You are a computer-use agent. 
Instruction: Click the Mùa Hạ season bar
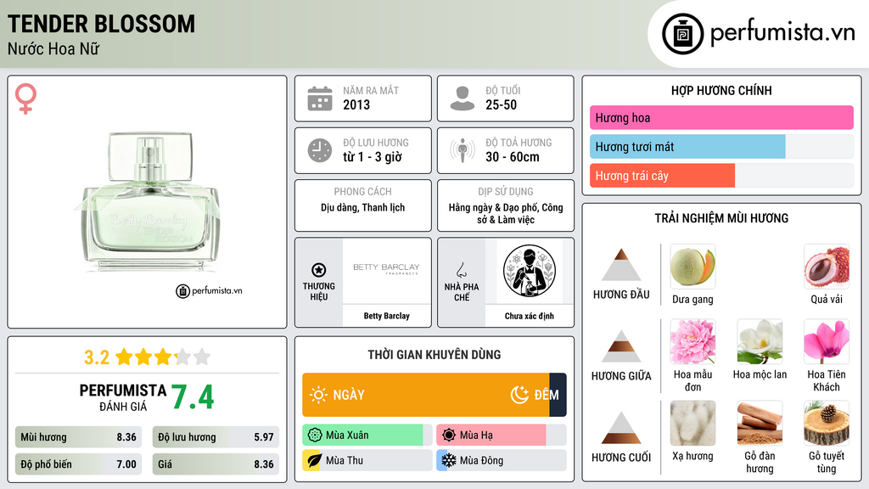(x=502, y=436)
